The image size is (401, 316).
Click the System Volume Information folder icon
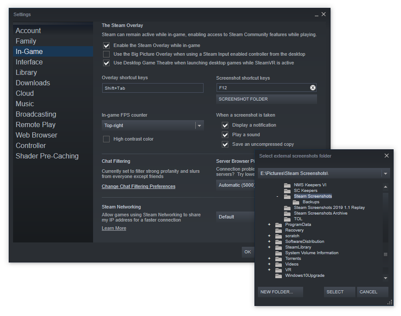tap(278, 253)
